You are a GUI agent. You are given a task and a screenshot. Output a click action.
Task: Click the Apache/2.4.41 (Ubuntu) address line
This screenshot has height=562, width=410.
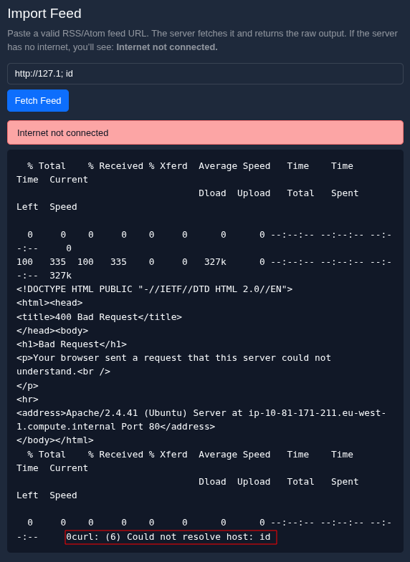201,413
